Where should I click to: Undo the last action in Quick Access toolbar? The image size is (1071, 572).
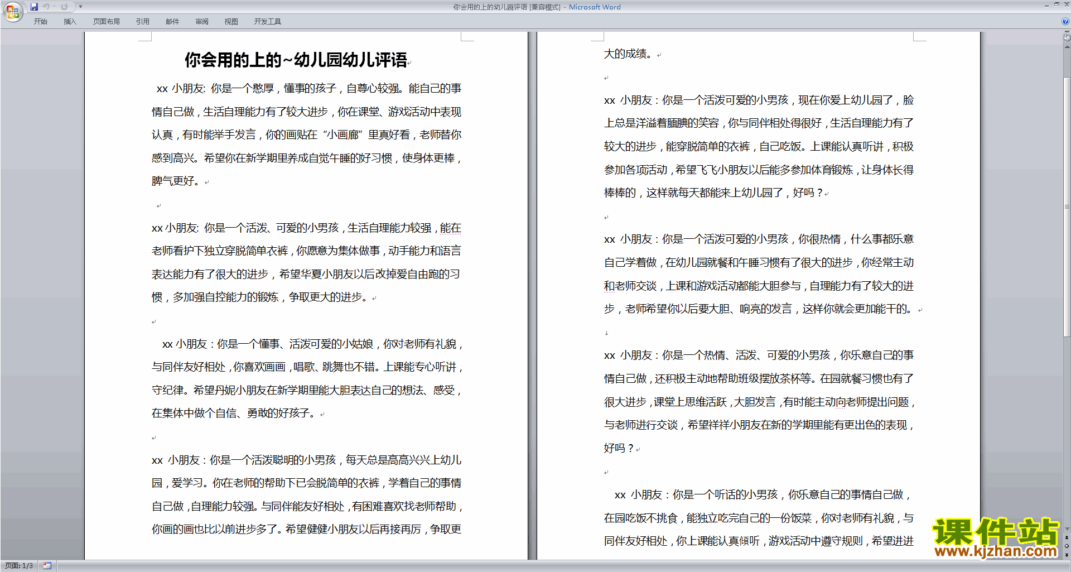[46, 7]
